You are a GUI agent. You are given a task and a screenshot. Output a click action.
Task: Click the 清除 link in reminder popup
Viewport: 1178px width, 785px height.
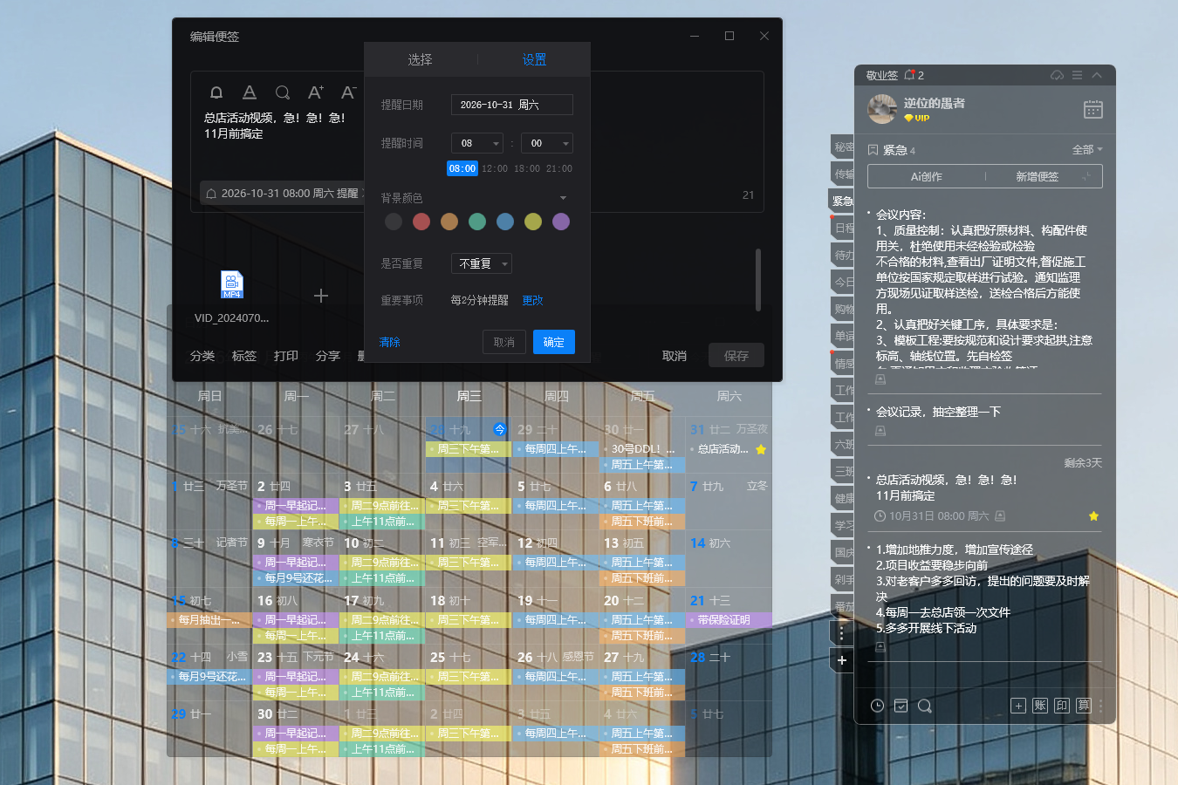(390, 342)
